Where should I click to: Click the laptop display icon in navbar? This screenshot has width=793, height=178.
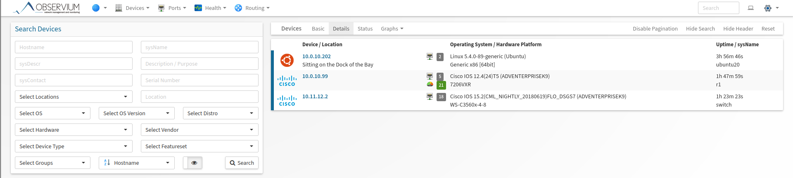pyautogui.click(x=751, y=8)
